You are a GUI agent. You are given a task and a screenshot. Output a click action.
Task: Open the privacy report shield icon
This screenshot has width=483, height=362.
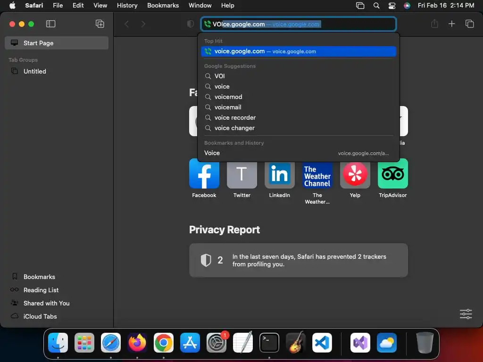tap(191, 24)
